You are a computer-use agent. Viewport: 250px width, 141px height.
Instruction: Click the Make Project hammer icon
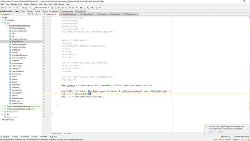[17, 7]
